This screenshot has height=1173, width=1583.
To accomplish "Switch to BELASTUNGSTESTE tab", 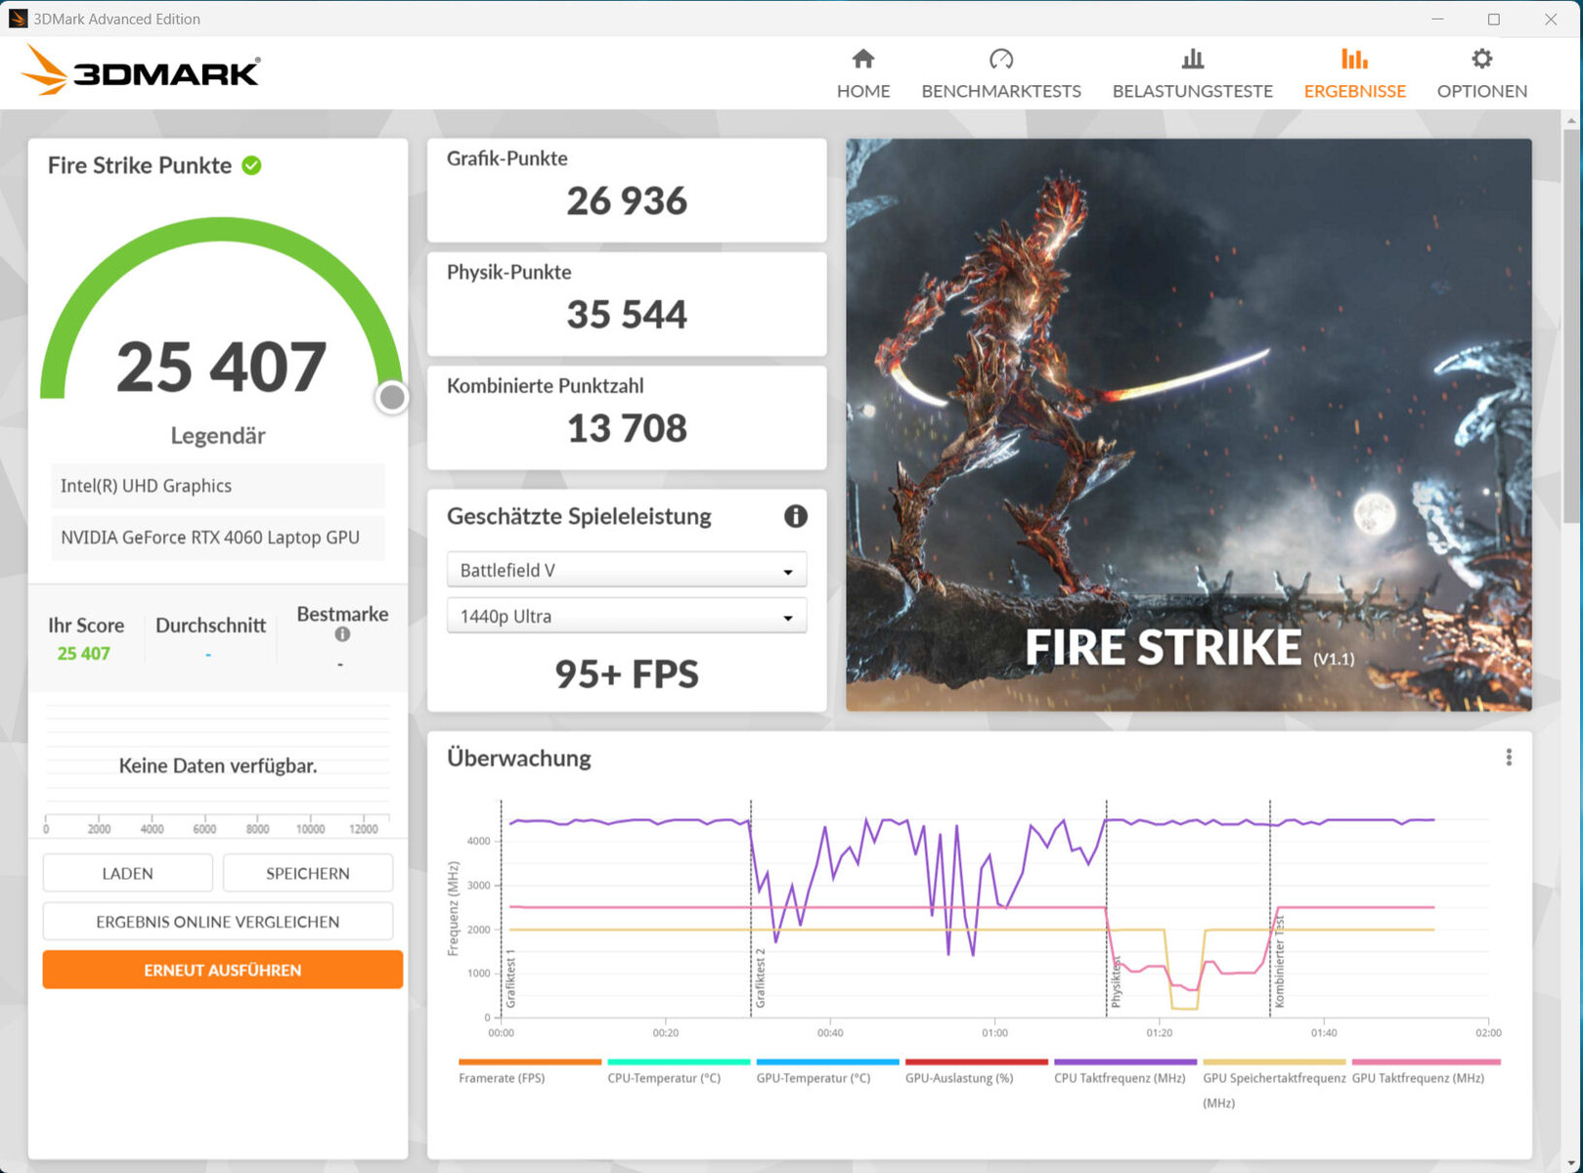I will pos(1192,74).
